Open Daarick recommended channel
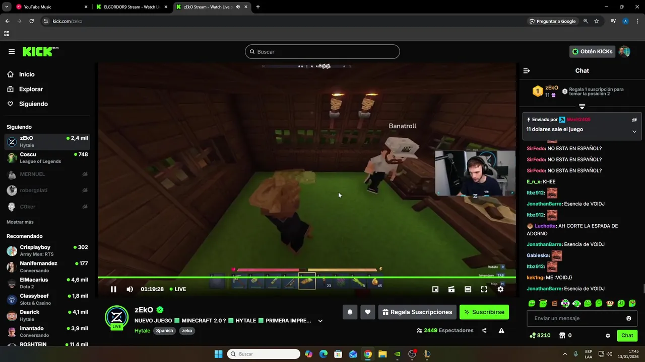The width and height of the screenshot is (645, 362). point(47,315)
